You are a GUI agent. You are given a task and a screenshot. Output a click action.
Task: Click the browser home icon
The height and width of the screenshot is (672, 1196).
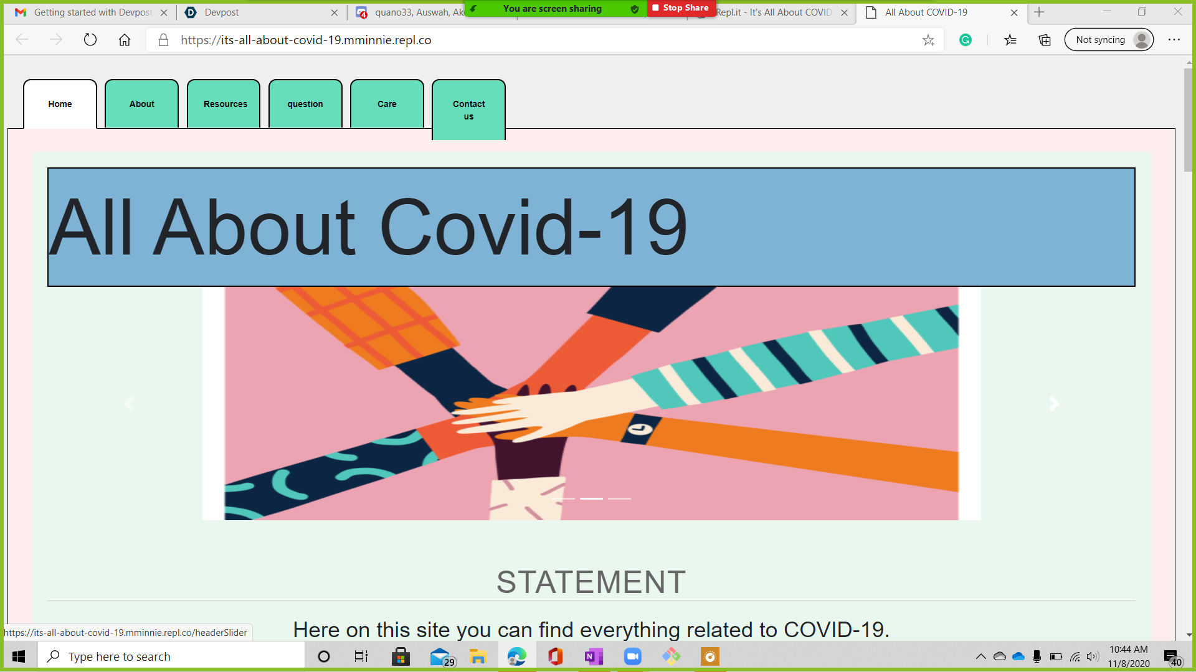(x=125, y=40)
